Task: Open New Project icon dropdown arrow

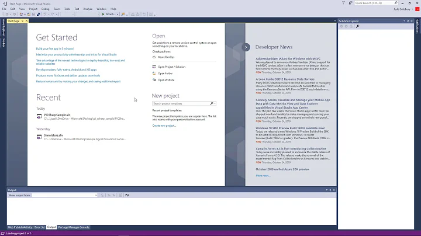Action: click(x=25, y=14)
